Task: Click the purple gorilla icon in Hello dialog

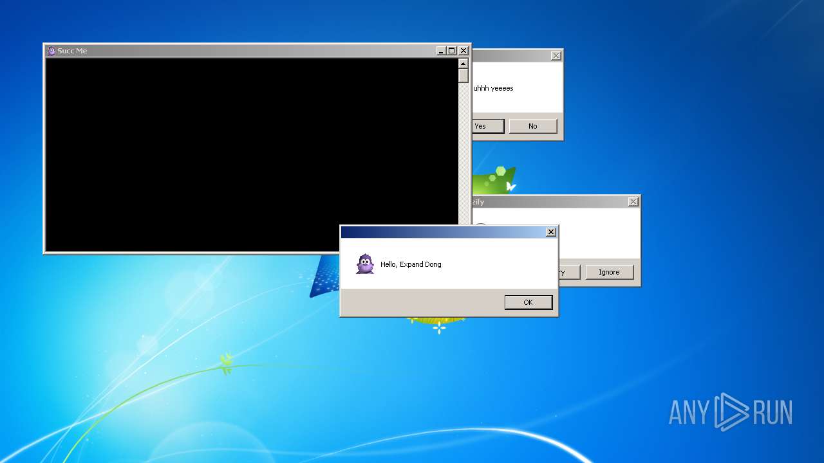Action: point(365,264)
